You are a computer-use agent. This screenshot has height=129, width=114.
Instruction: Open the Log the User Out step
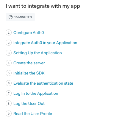tap(29, 103)
